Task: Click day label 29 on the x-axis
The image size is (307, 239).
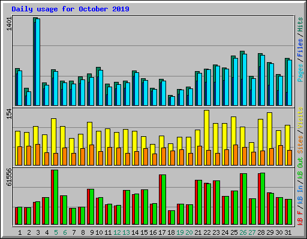Action: (x=270, y=232)
